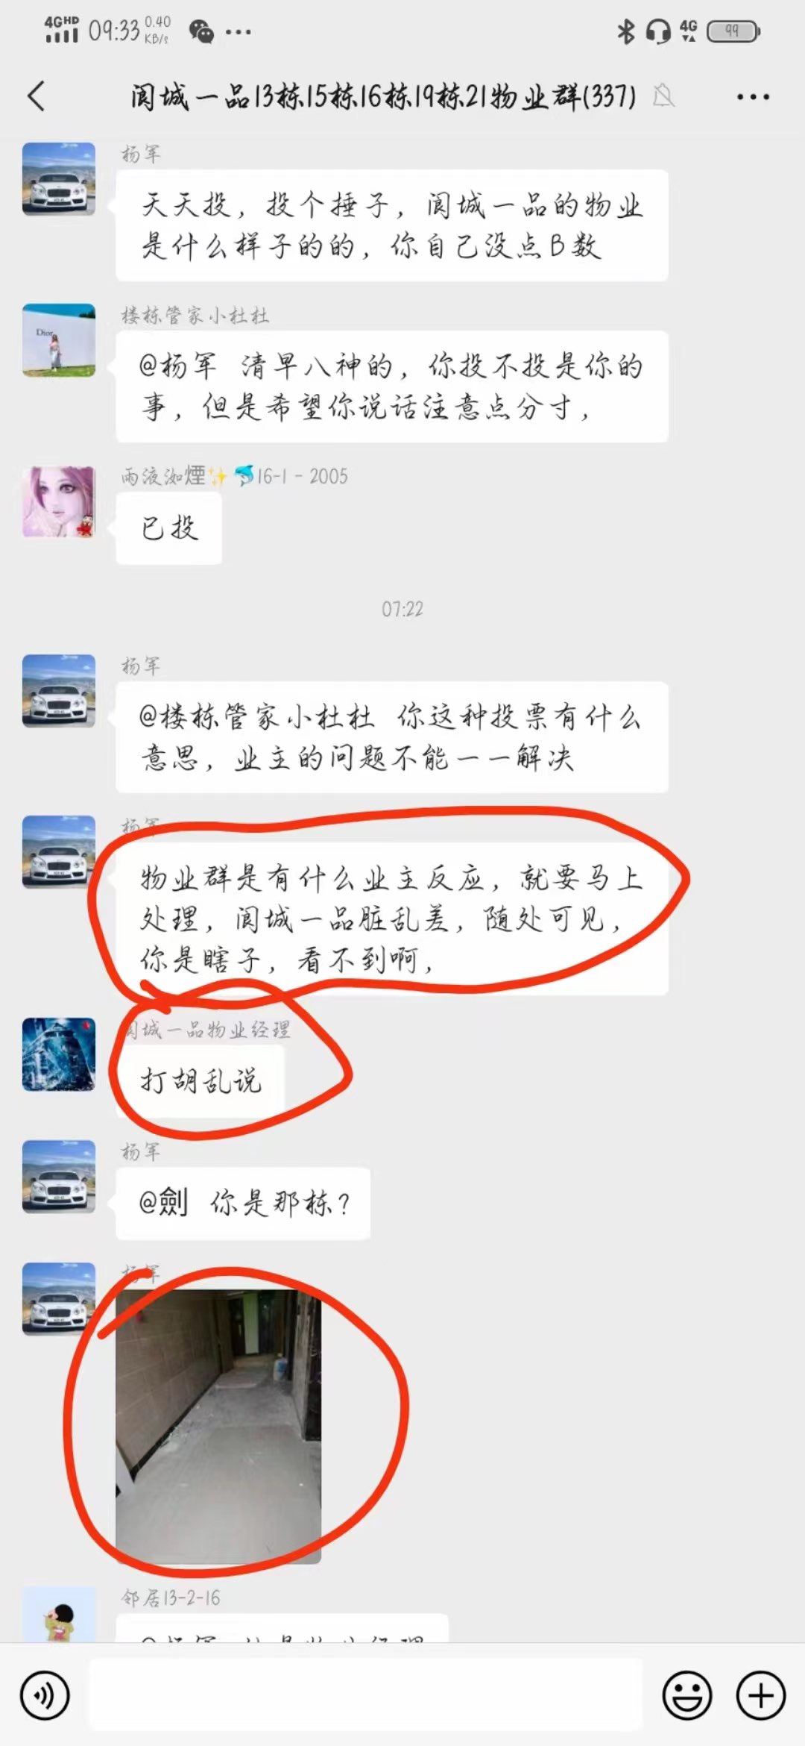Tap the 邻居13-2-16 sender name
The height and width of the screenshot is (1746, 805).
[x=171, y=1598]
